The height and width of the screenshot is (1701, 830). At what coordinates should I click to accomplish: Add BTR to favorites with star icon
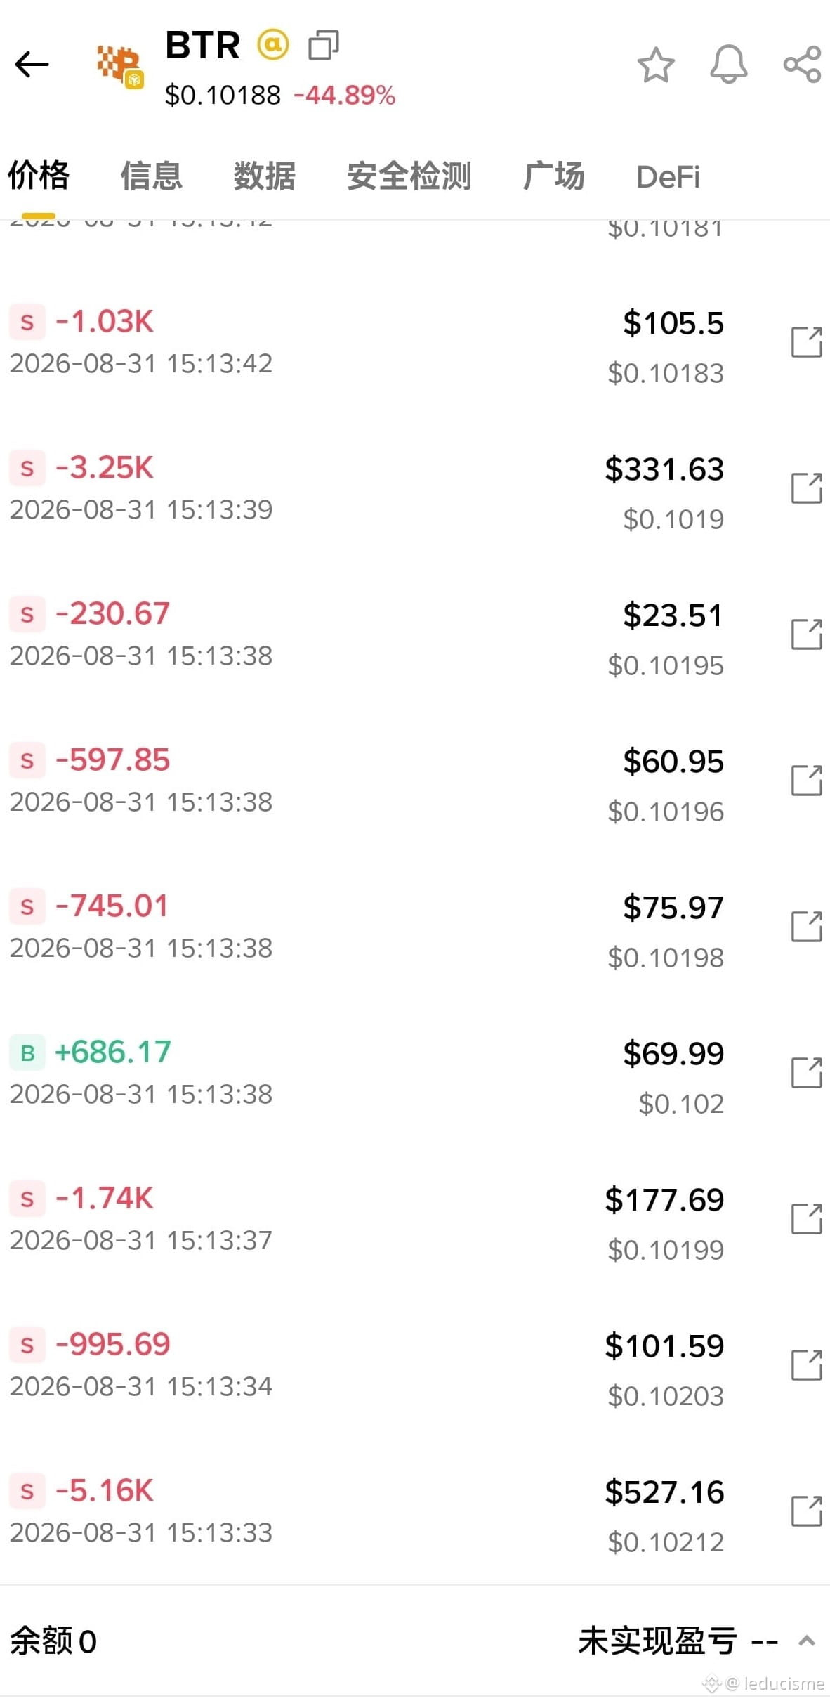656,65
